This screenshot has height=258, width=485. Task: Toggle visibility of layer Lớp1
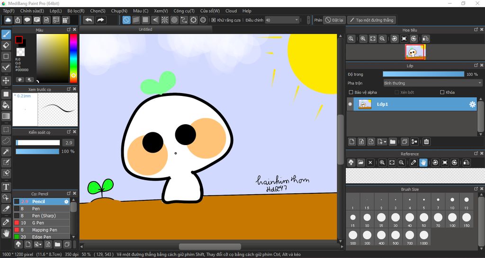click(350, 104)
